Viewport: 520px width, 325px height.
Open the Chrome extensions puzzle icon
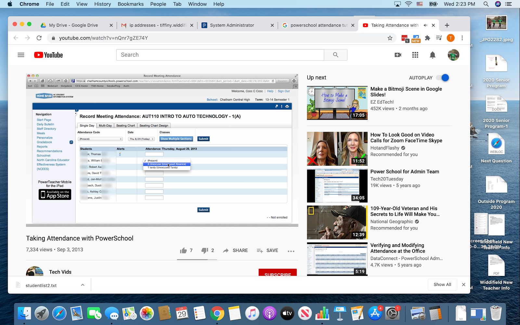click(x=427, y=38)
